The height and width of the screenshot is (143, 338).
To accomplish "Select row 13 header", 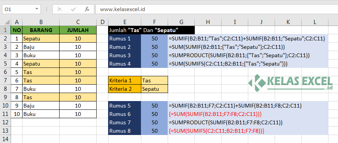I will point(5,131).
